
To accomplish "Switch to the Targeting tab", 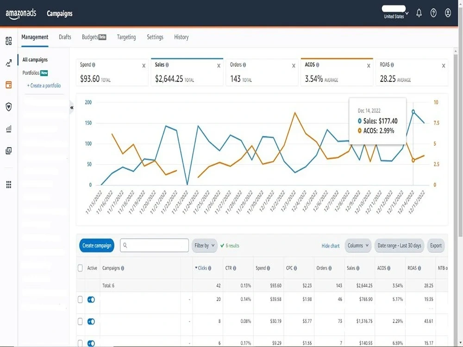I will click(x=126, y=37).
